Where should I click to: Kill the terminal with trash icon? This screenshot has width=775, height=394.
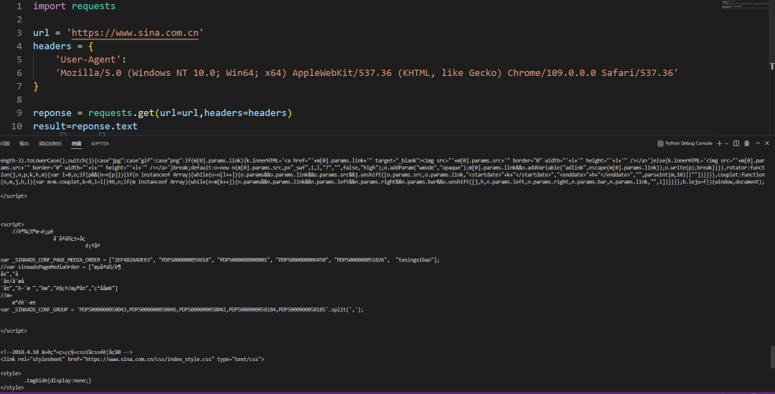(747, 143)
